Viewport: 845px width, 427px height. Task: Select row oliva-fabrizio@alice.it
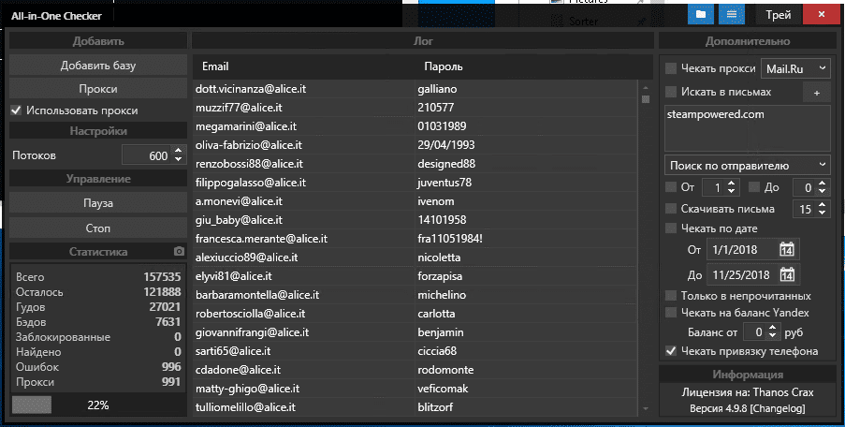[415, 145]
